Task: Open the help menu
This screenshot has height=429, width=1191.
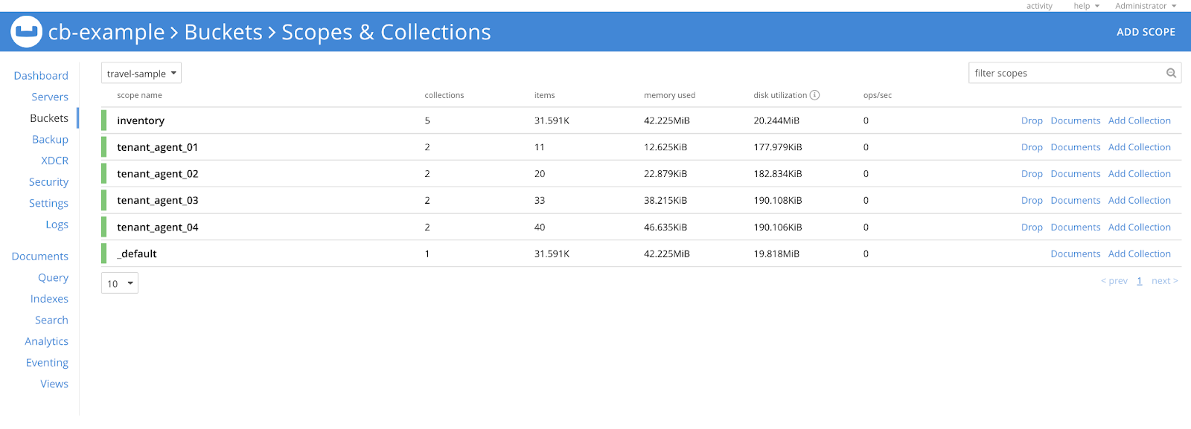Action: point(1085,6)
